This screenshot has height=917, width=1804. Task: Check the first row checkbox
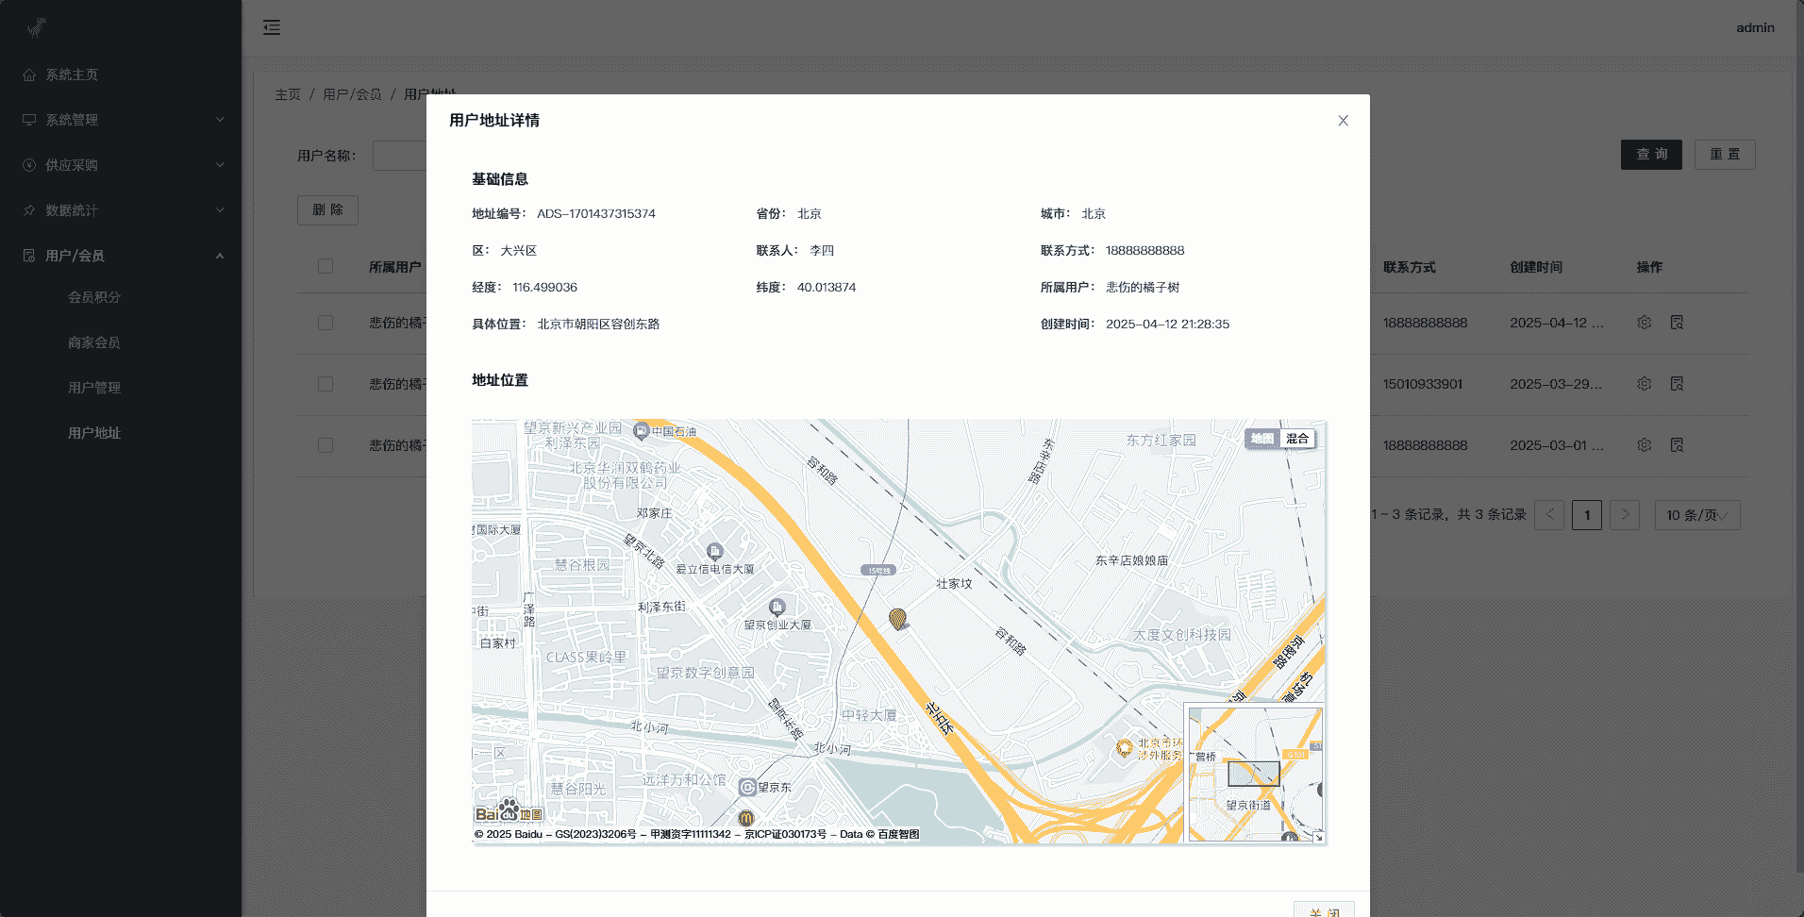tap(326, 323)
